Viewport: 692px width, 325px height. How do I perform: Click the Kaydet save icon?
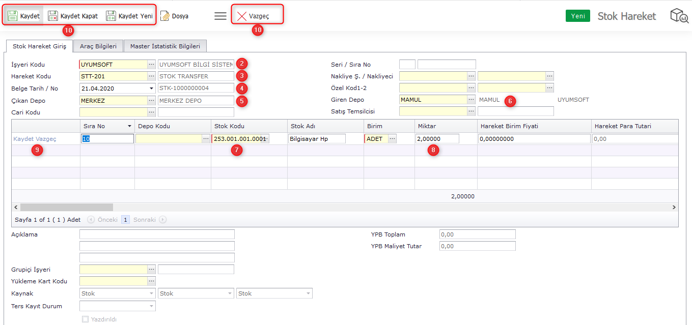coord(13,16)
